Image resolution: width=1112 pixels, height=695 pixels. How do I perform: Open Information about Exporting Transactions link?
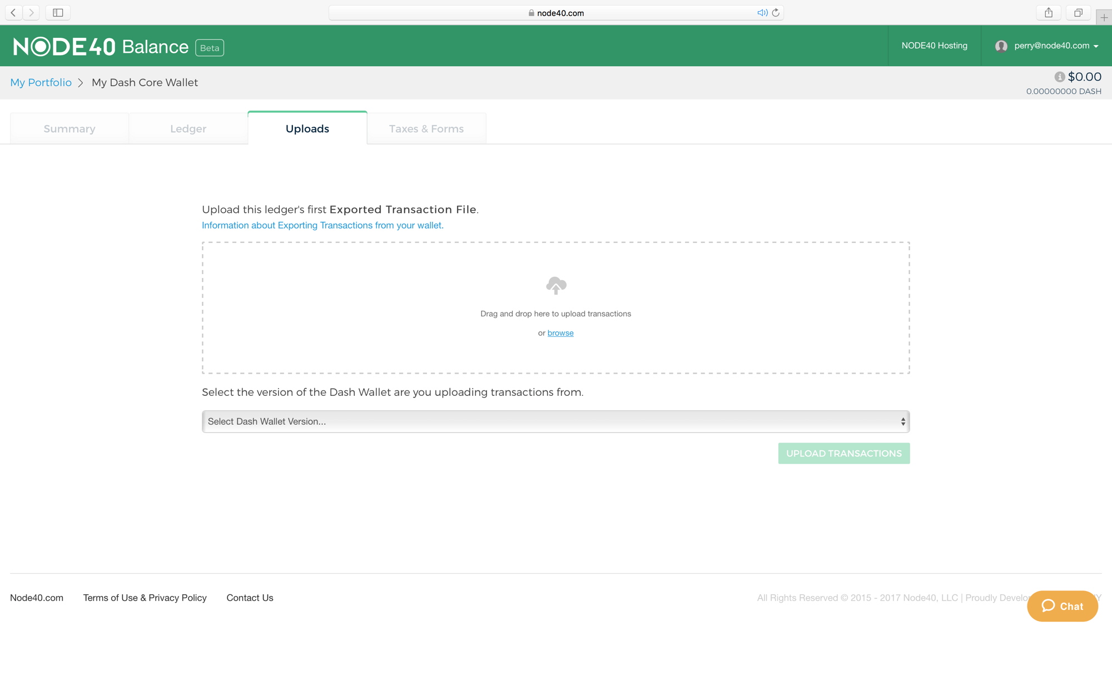click(x=322, y=225)
